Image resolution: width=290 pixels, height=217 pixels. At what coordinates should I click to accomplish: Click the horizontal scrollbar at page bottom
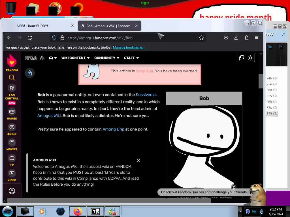tap(109, 201)
